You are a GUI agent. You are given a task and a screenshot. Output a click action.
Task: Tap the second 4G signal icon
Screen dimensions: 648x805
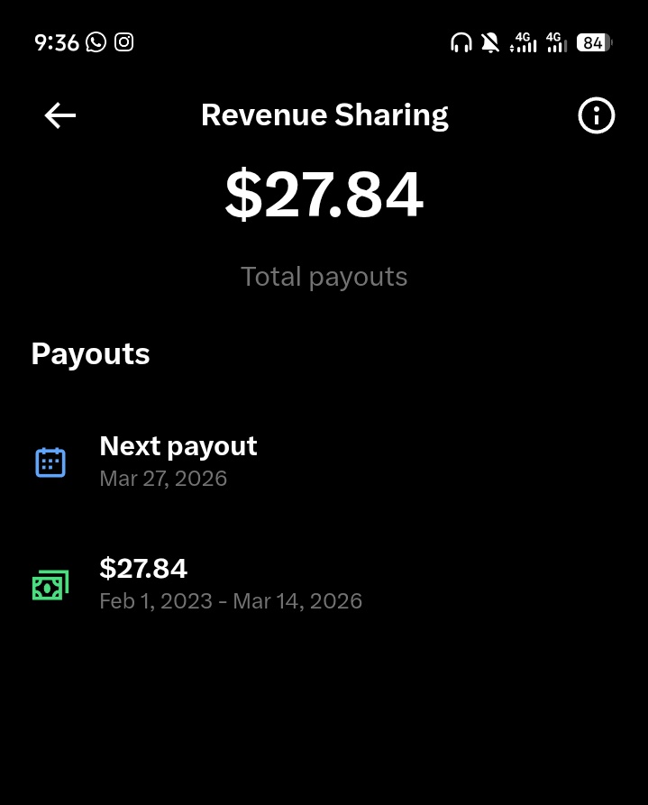[557, 42]
